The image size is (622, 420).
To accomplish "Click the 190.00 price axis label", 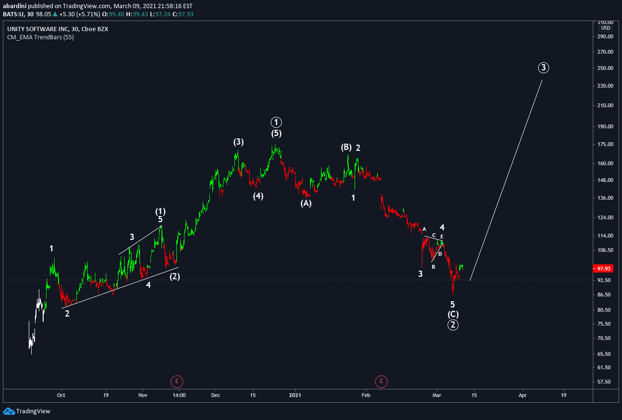I will pos(606,127).
